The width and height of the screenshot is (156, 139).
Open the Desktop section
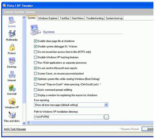pos(12,63)
